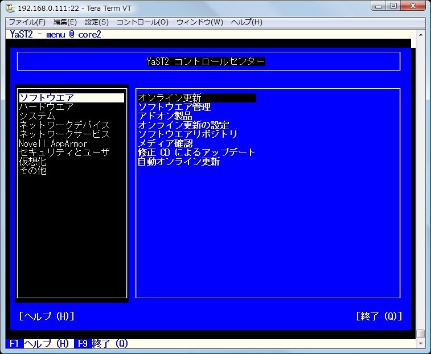This screenshot has height=354, width=431.
Task: Close the Tera Term window
Action: pyautogui.click(x=413, y=6)
